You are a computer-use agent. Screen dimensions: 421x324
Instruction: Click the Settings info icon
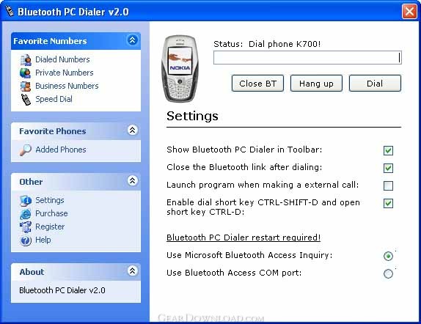tap(26, 201)
